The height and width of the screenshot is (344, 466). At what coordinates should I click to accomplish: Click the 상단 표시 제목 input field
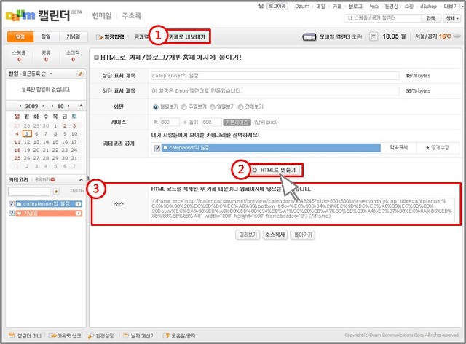[275, 76]
